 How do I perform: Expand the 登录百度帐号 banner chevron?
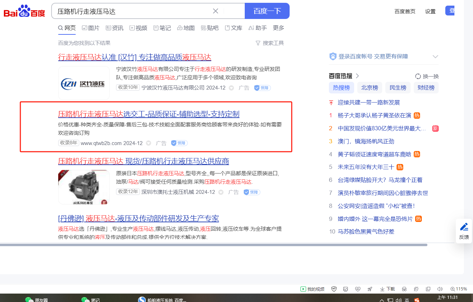point(435,57)
